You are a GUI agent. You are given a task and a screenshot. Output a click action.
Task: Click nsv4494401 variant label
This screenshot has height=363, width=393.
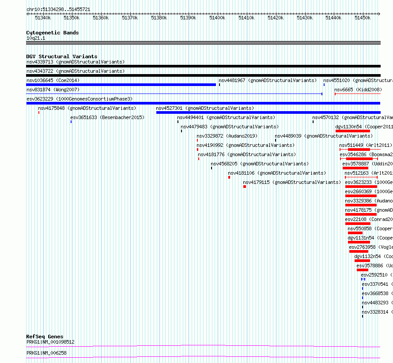click(226, 117)
